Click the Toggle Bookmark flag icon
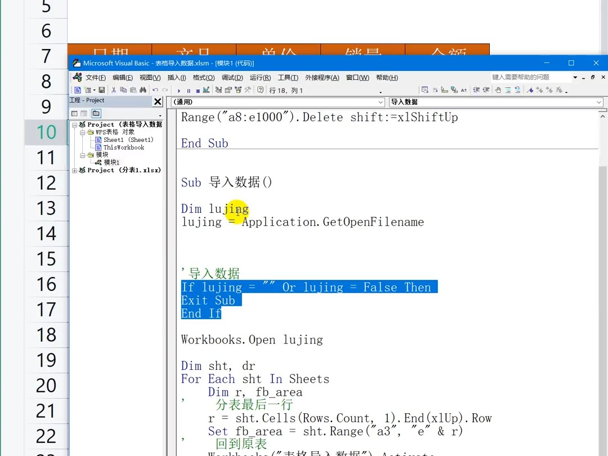The height and width of the screenshot is (456, 608). click(x=530, y=90)
